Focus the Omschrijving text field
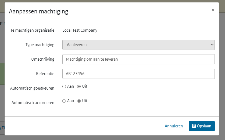225x140 pixels. 138,59
